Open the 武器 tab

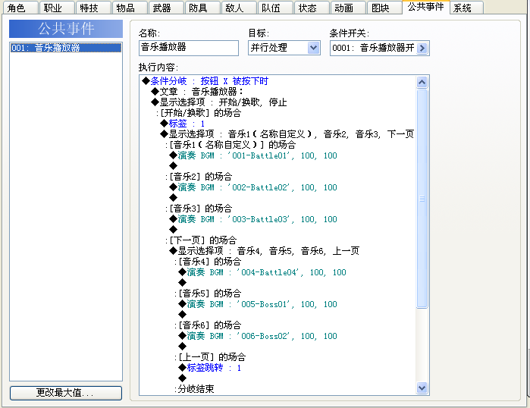166,8
